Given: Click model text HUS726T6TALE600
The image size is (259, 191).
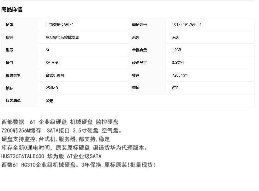Looking at the screenshot, I should pos(23,156).
